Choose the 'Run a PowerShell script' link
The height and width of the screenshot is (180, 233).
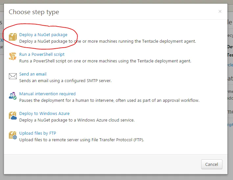[42, 54]
